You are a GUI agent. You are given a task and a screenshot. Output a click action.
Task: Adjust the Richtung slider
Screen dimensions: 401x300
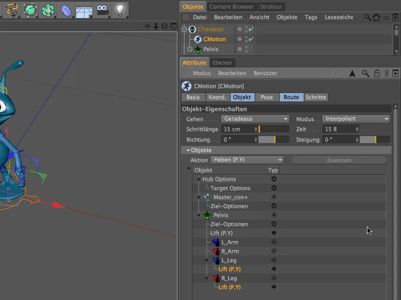click(x=274, y=139)
